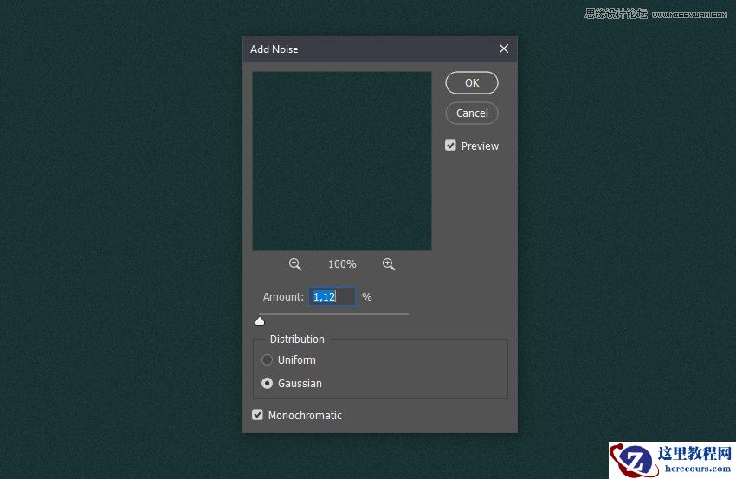Toggle the Preview checkbox
736x479 pixels.
[x=450, y=146]
